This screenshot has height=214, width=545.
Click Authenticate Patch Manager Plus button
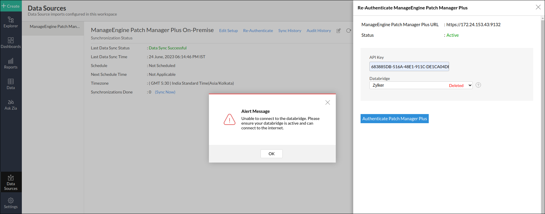coord(395,119)
